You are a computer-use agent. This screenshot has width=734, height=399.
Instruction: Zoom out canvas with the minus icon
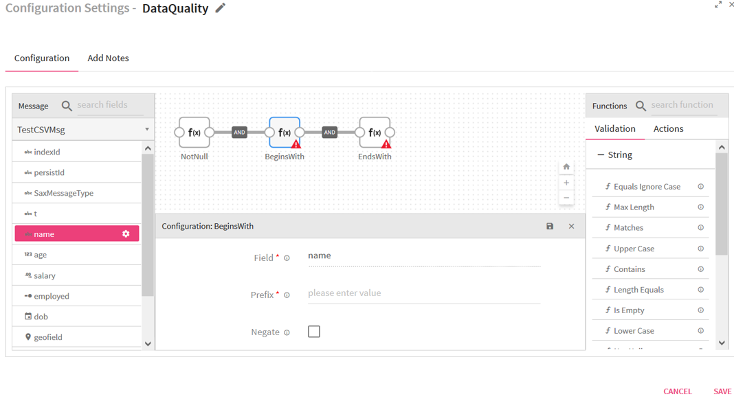566,198
